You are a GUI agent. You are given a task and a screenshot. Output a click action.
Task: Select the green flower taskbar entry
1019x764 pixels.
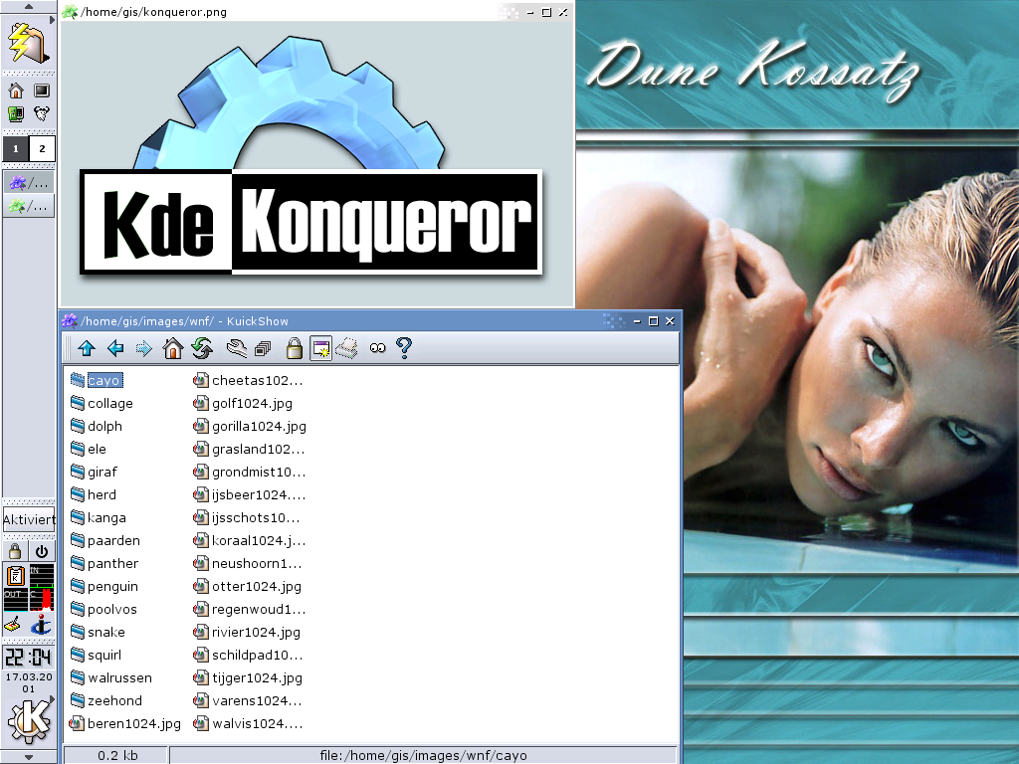(x=29, y=207)
